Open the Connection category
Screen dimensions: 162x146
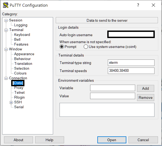18,78
